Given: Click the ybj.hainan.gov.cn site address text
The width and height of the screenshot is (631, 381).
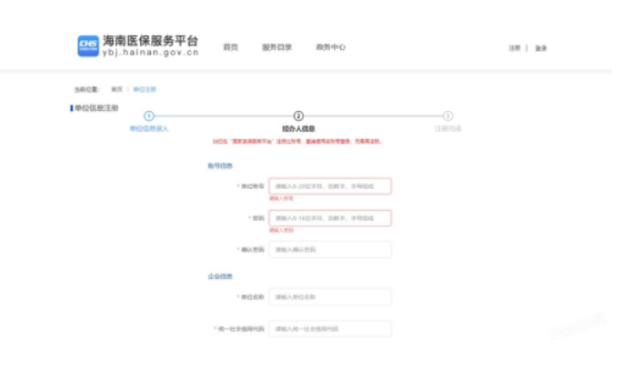Looking at the screenshot, I should 150,54.
